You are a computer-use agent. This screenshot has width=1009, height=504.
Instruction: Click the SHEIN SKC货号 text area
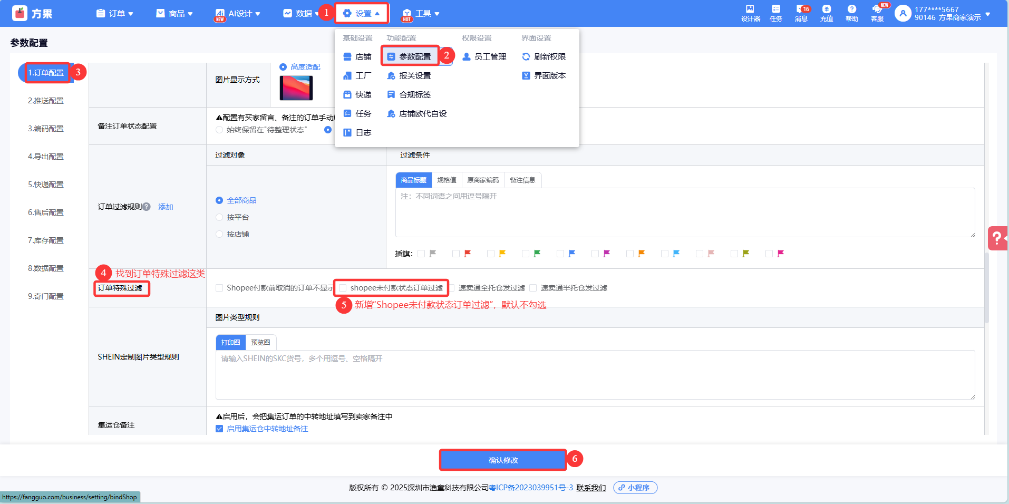595,374
